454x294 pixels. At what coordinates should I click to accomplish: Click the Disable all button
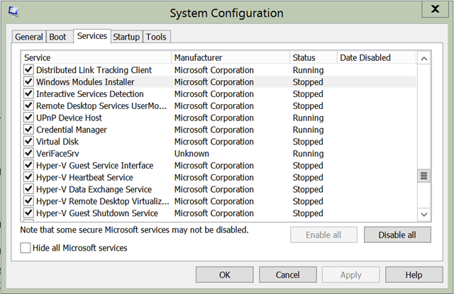coord(397,234)
